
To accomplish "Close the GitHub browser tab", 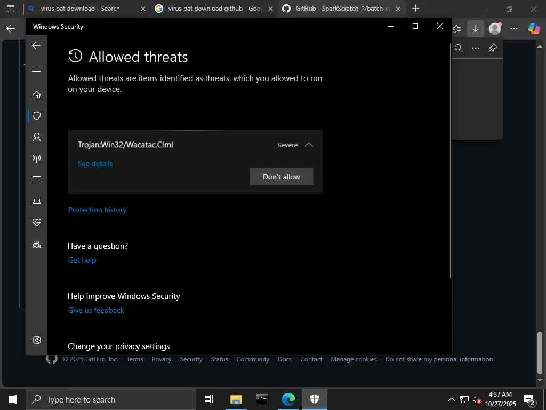I will pos(398,9).
